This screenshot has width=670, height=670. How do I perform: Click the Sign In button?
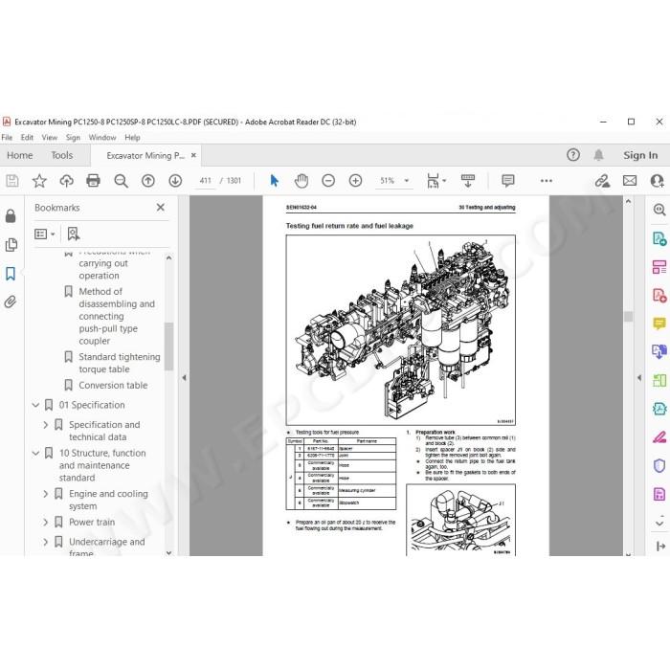[x=640, y=155]
